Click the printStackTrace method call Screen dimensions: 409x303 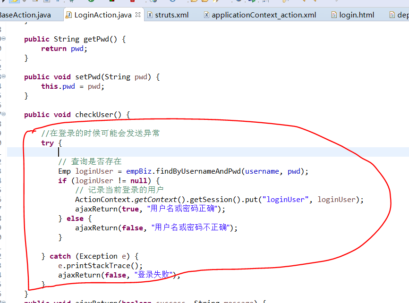[98, 266]
